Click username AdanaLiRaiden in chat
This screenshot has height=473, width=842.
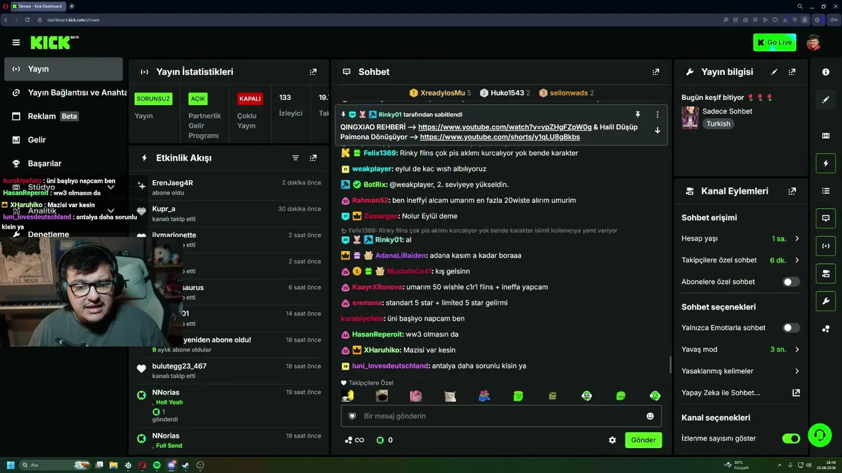[x=401, y=256]
